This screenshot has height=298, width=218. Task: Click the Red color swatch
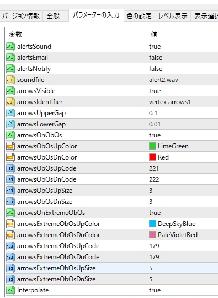click(152, 157)
